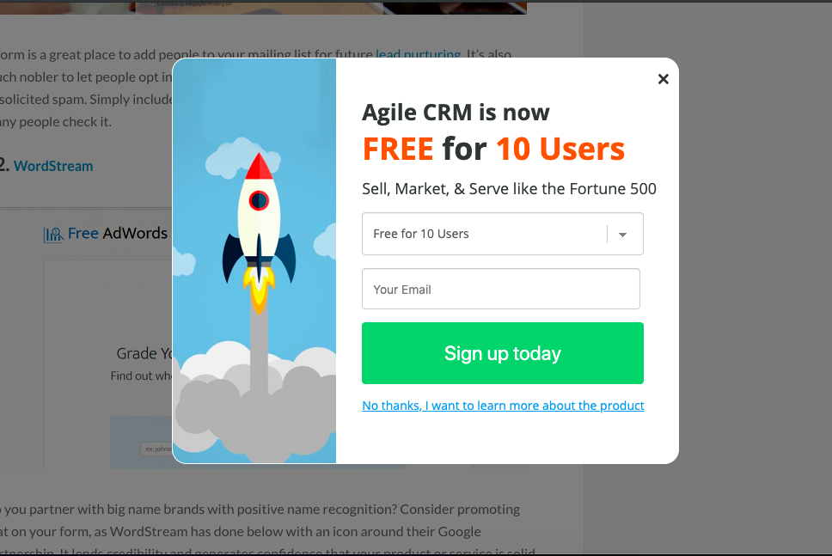Screen dimensions: 832x556
Task: Click the 'Agile CRM is now' heading
Action: (x=456, y=113)
